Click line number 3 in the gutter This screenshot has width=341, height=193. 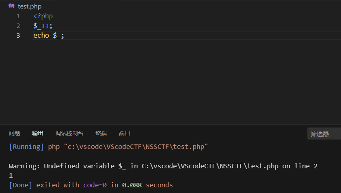click(18, 36)
